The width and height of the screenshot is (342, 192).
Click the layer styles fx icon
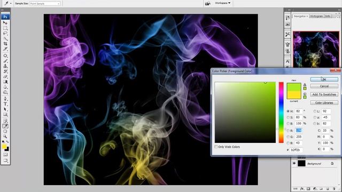(x=301, y=189)
